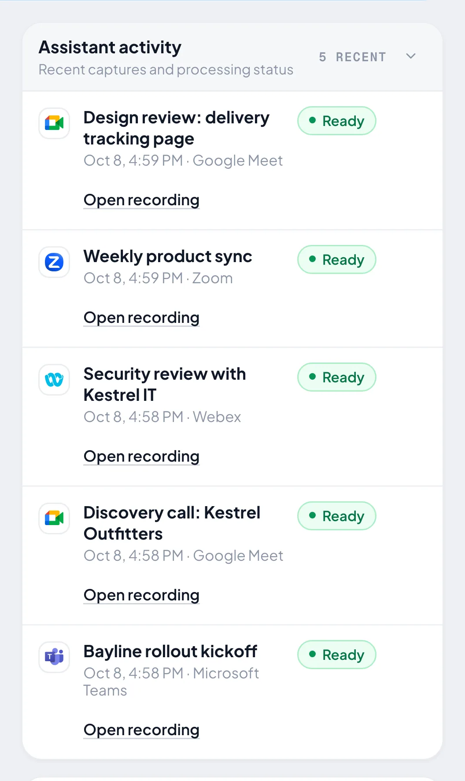
Task: Click the Oct 8, 4:59 PM · Zoom timestamp
Action: click(x=158, y=278)
